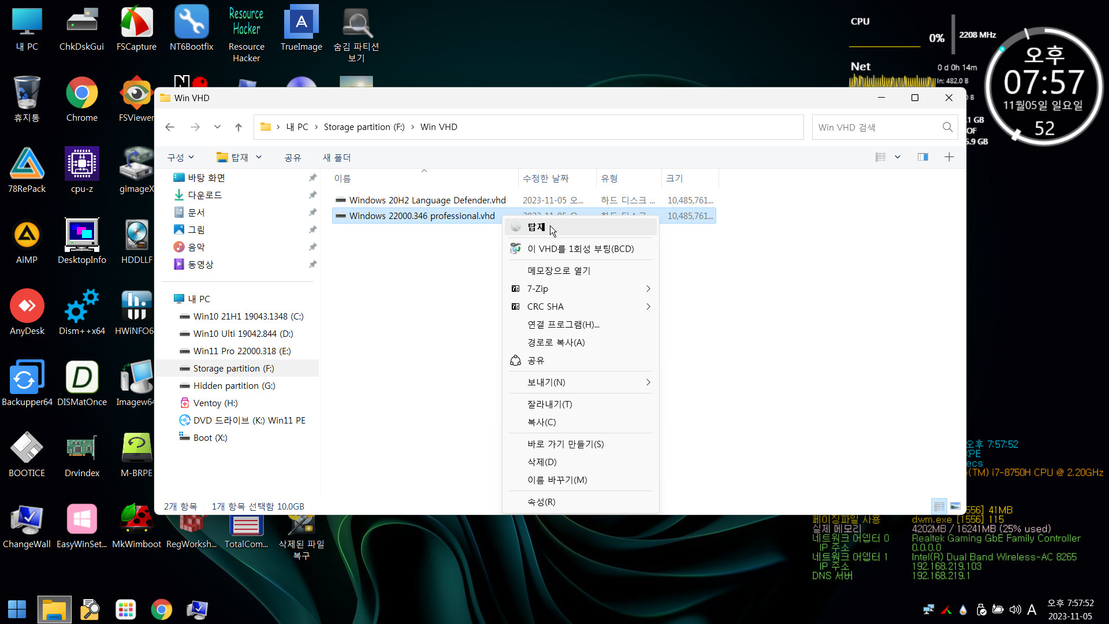Open ChangeWall desktop icon
The height and width of the screenshot is (624, 1109).
point(27,526)
